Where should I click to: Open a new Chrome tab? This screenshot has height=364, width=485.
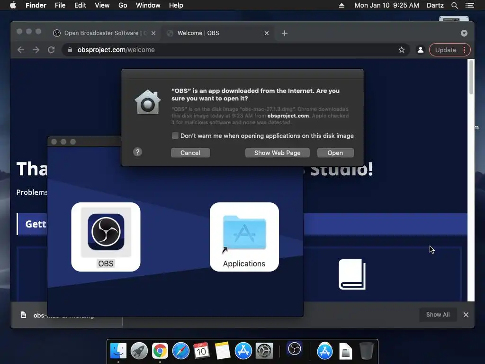pos(285,33)
